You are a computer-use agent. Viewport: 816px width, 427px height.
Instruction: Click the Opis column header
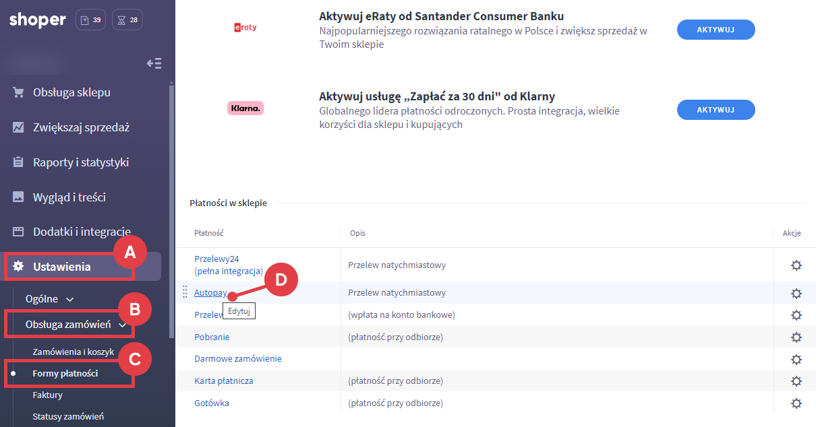[x=357, y=233]
